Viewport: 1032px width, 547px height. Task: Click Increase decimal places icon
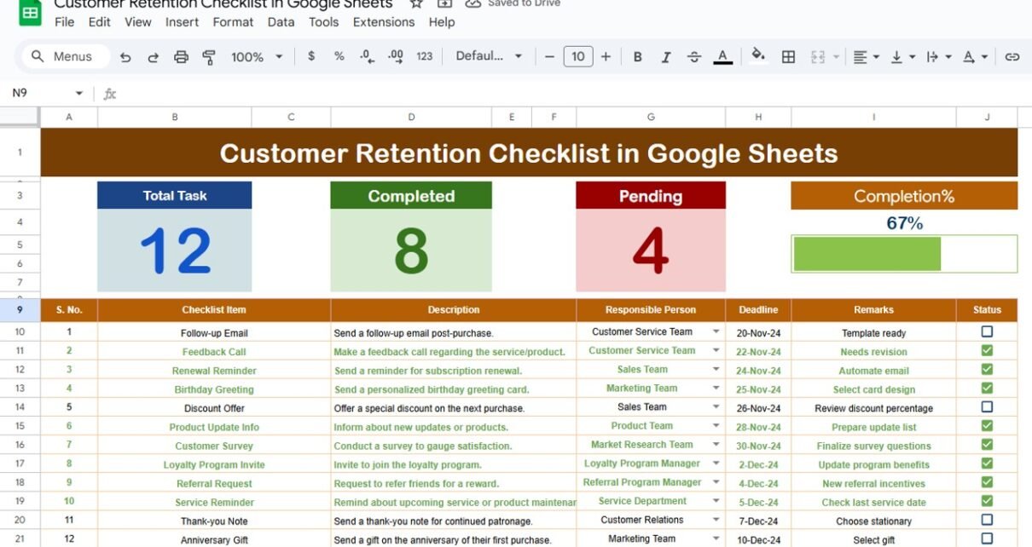396,56
